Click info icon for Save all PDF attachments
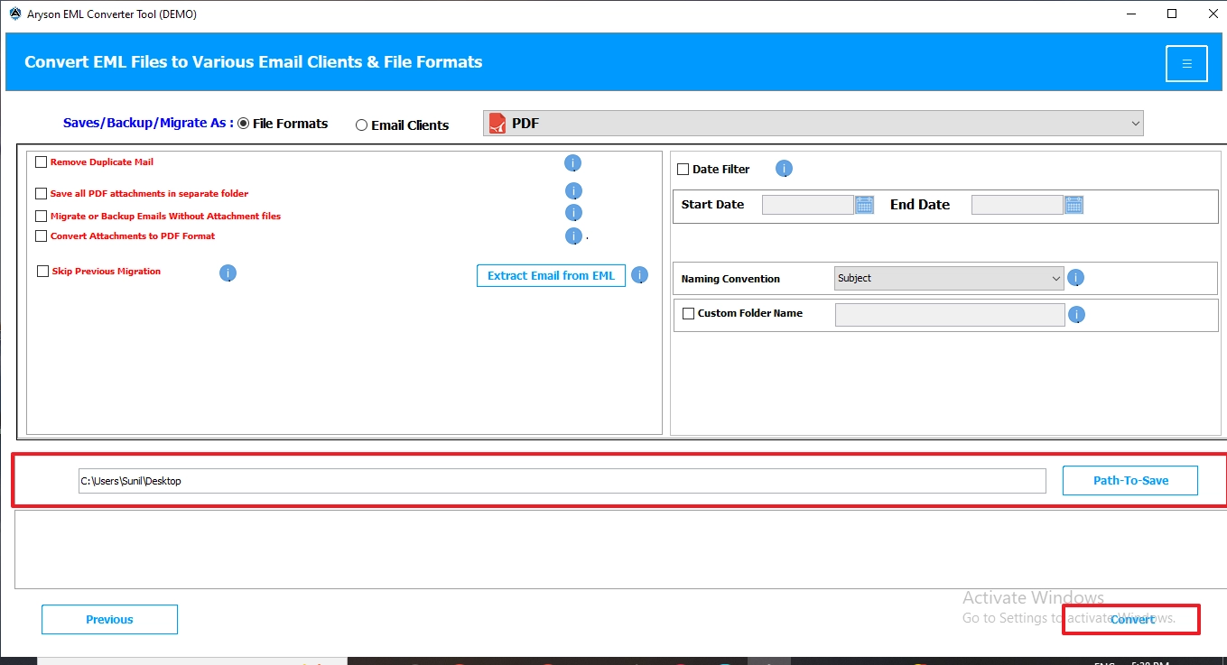Screen dimensions: 1227x665 pos(572,191)
